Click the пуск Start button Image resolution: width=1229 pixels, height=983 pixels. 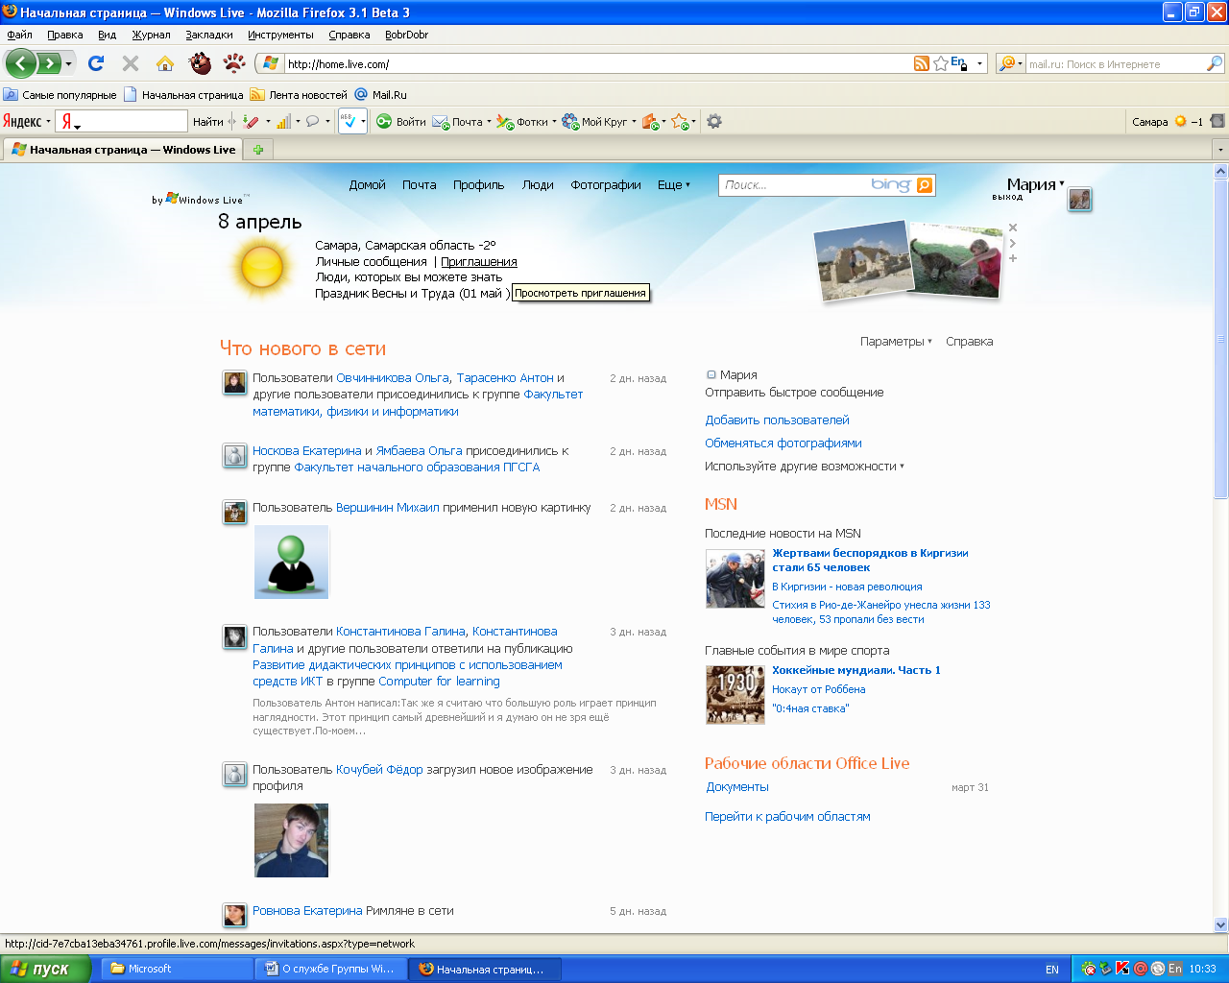click(45, 969)
